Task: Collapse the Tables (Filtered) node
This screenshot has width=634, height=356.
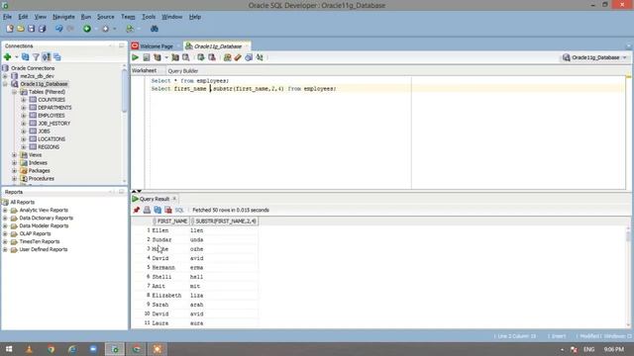Action: point(15,92)
